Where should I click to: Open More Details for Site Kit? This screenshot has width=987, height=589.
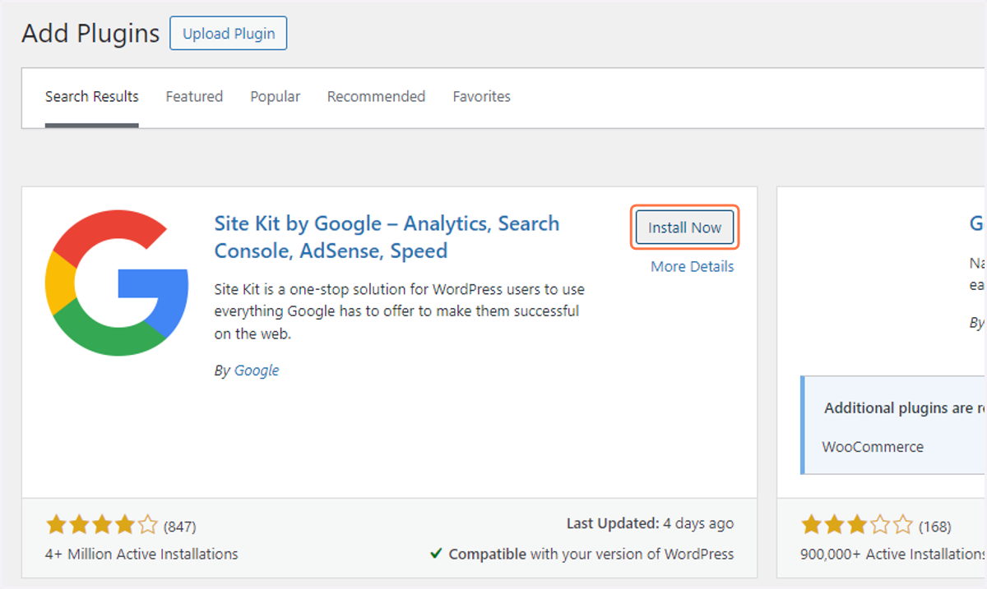coord(693,266)
